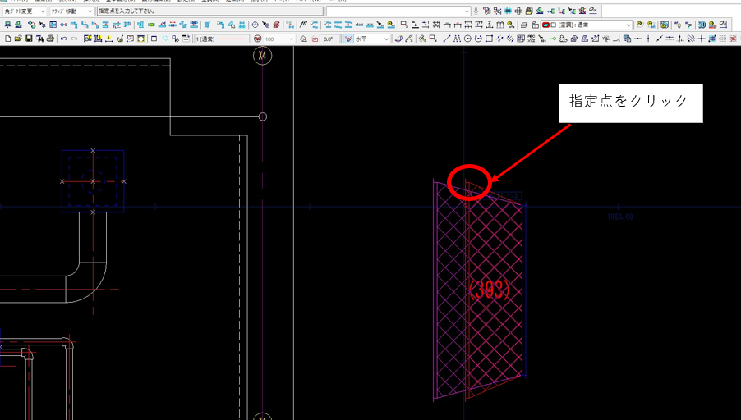
Task: Switch to 3D view icon
Action: click(x=702, y=25)
